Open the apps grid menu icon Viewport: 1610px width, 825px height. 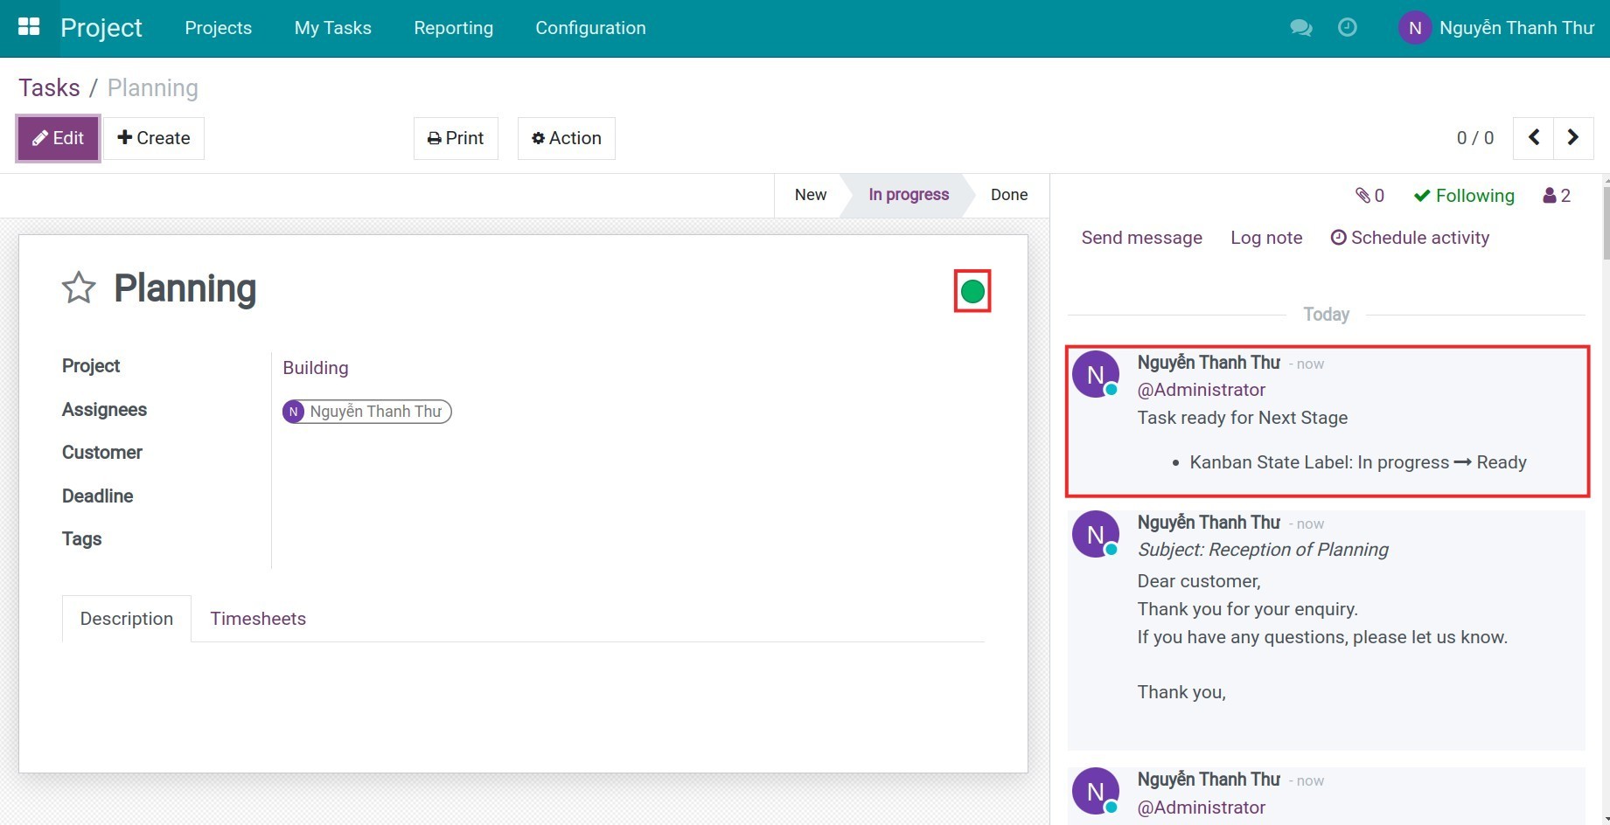coord(29,27)
